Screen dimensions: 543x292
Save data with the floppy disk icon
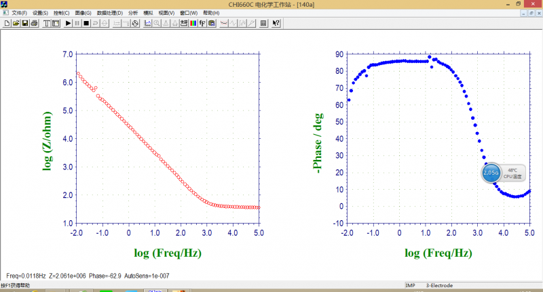pos(25,23)
